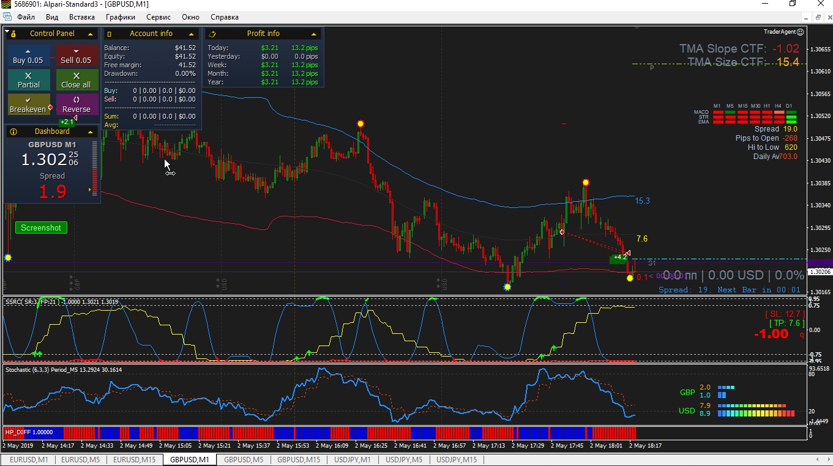Image resolution: width=833 pixels, height=466 pixels.
Task: Open the Файл menu
Action: (26, 17)
